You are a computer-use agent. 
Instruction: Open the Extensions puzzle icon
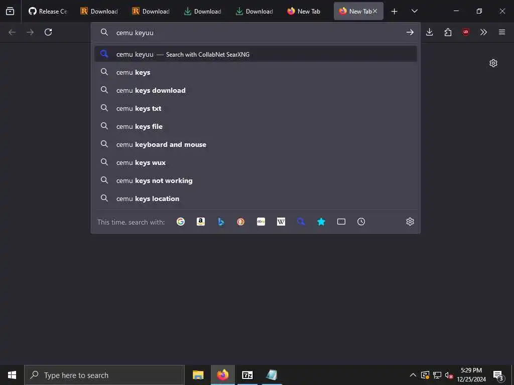tap(448, 32)
